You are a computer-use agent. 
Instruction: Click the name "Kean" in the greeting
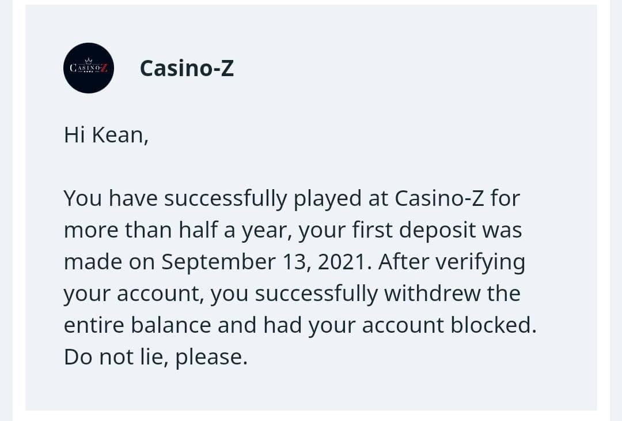(x=121, y=135)
